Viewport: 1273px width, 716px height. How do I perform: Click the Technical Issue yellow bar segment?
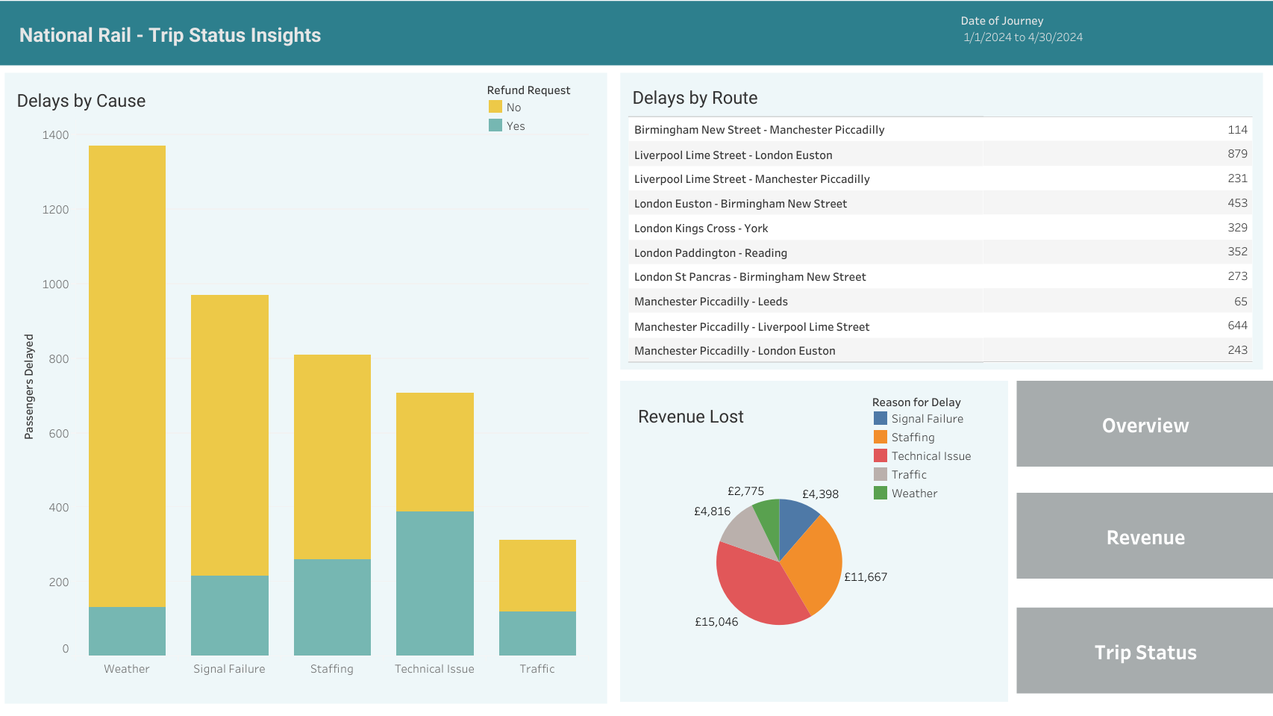435,452
